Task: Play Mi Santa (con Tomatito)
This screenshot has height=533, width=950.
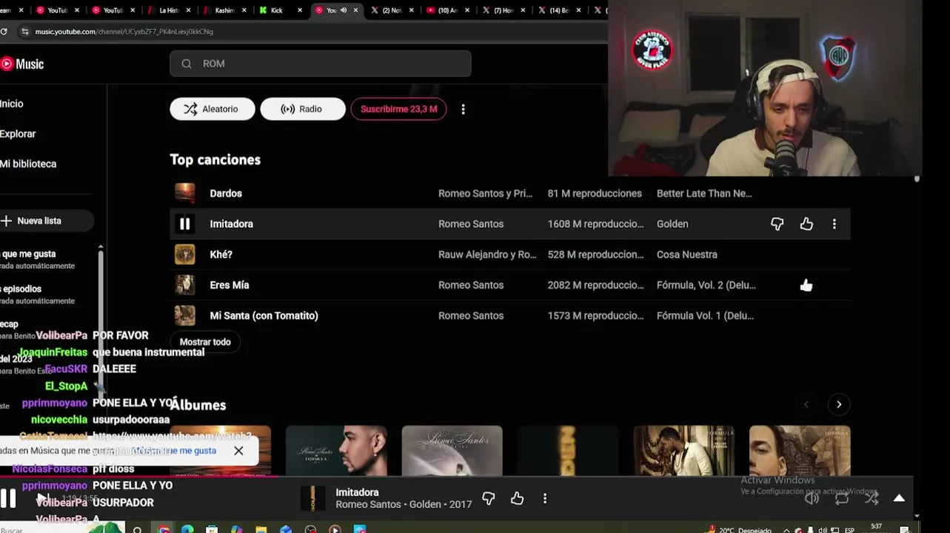Action: [264, 315]
